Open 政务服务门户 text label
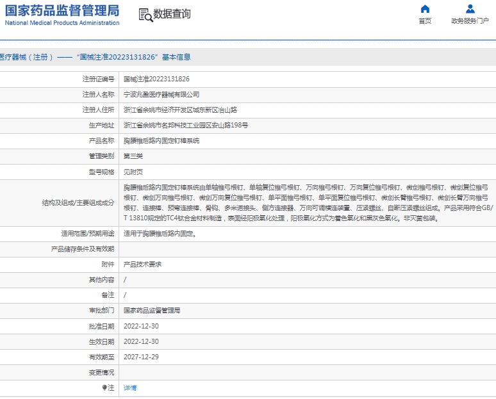Viewport: 496px width, 399px height. click(x=470, y=21)
